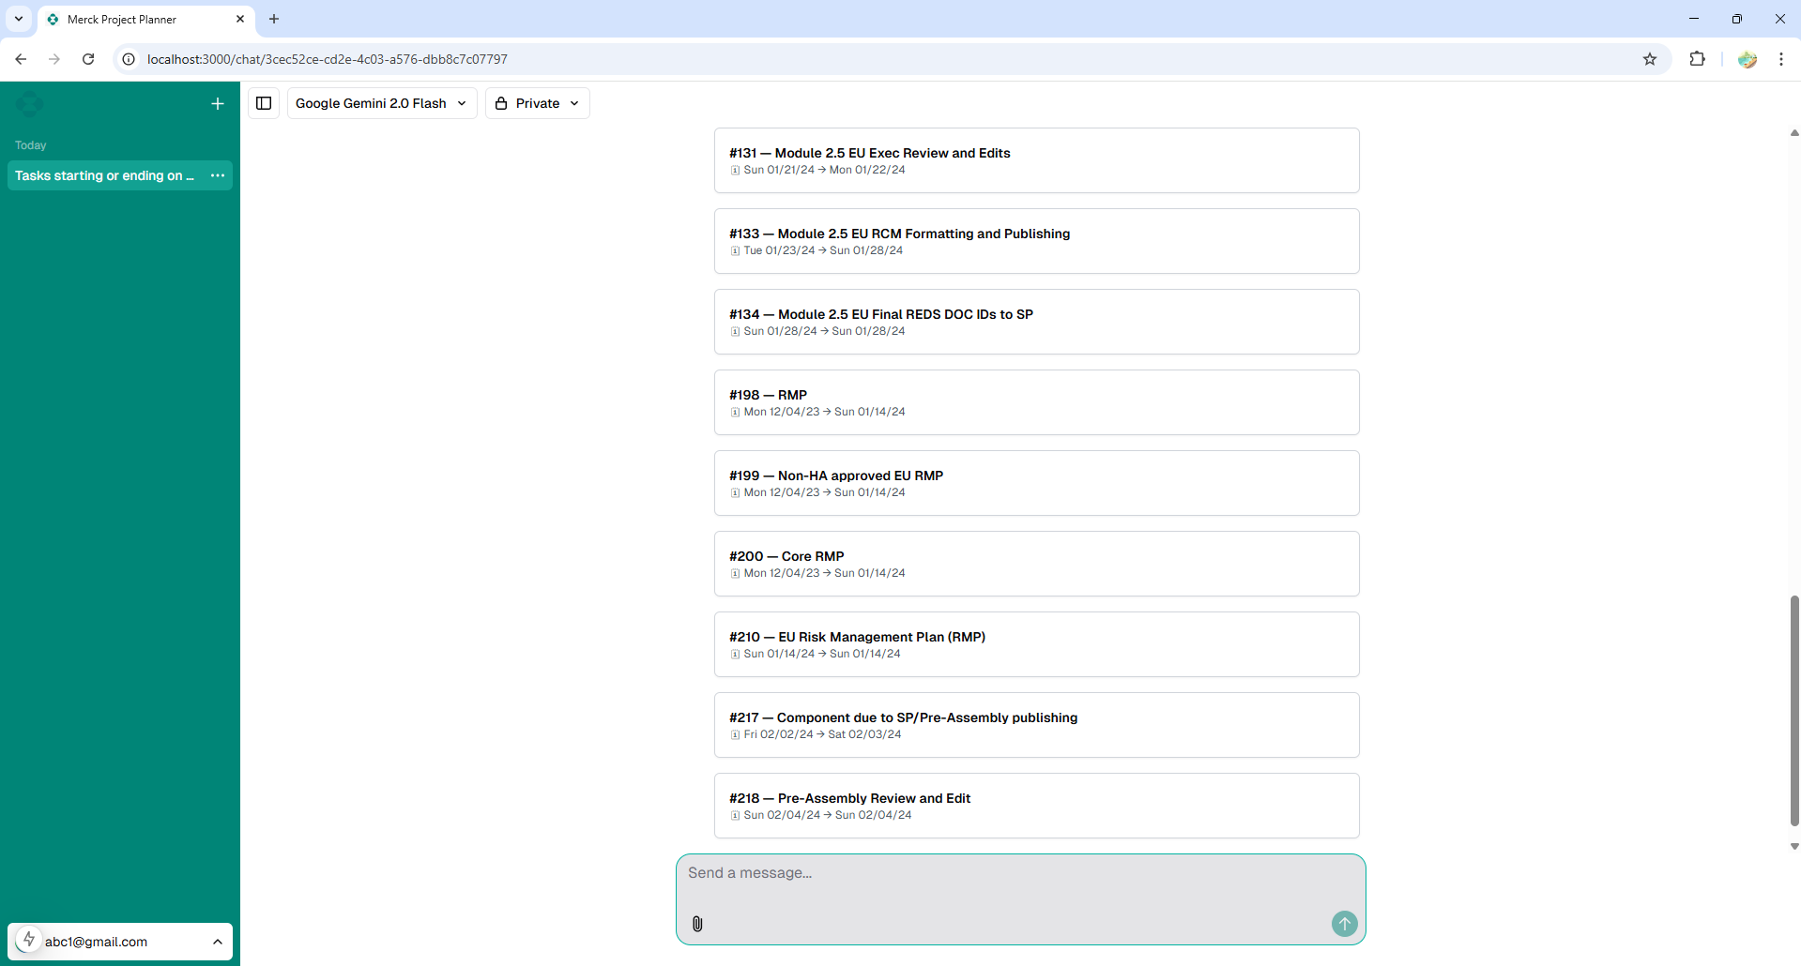Open task #198 RMP card
1801x966 pixels.
(1036, 402)
